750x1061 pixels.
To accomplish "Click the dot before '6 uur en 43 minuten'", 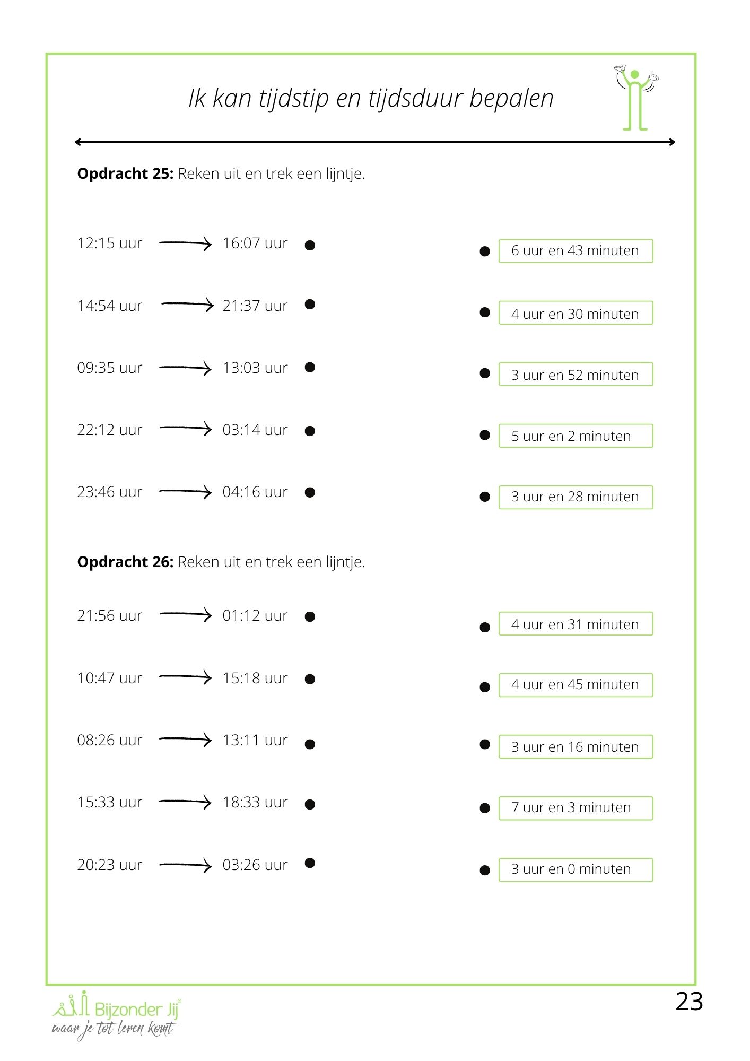I will click(485, 251).
